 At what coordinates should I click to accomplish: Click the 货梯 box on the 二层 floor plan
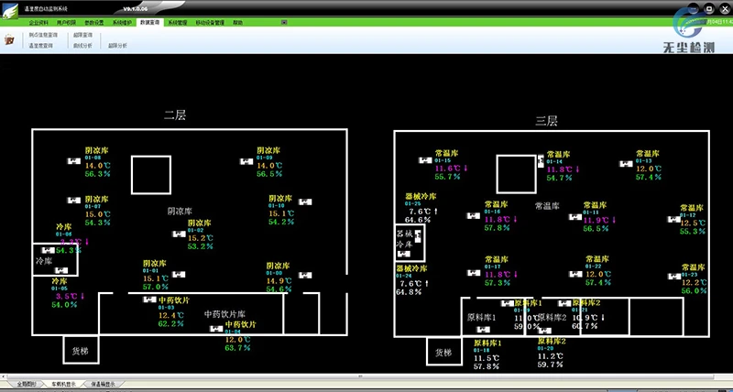(79, 349)
